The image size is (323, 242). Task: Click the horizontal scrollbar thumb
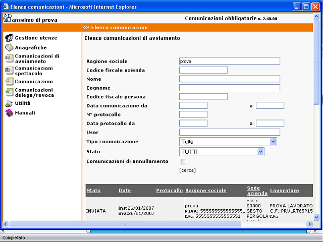coord(126,224)
